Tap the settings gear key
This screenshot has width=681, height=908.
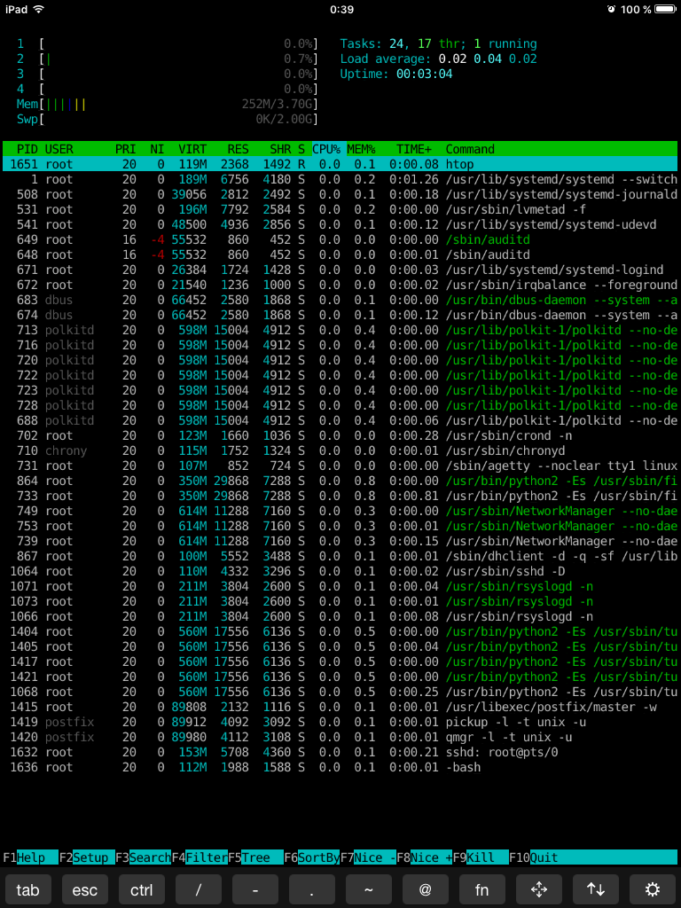[652, 889]
